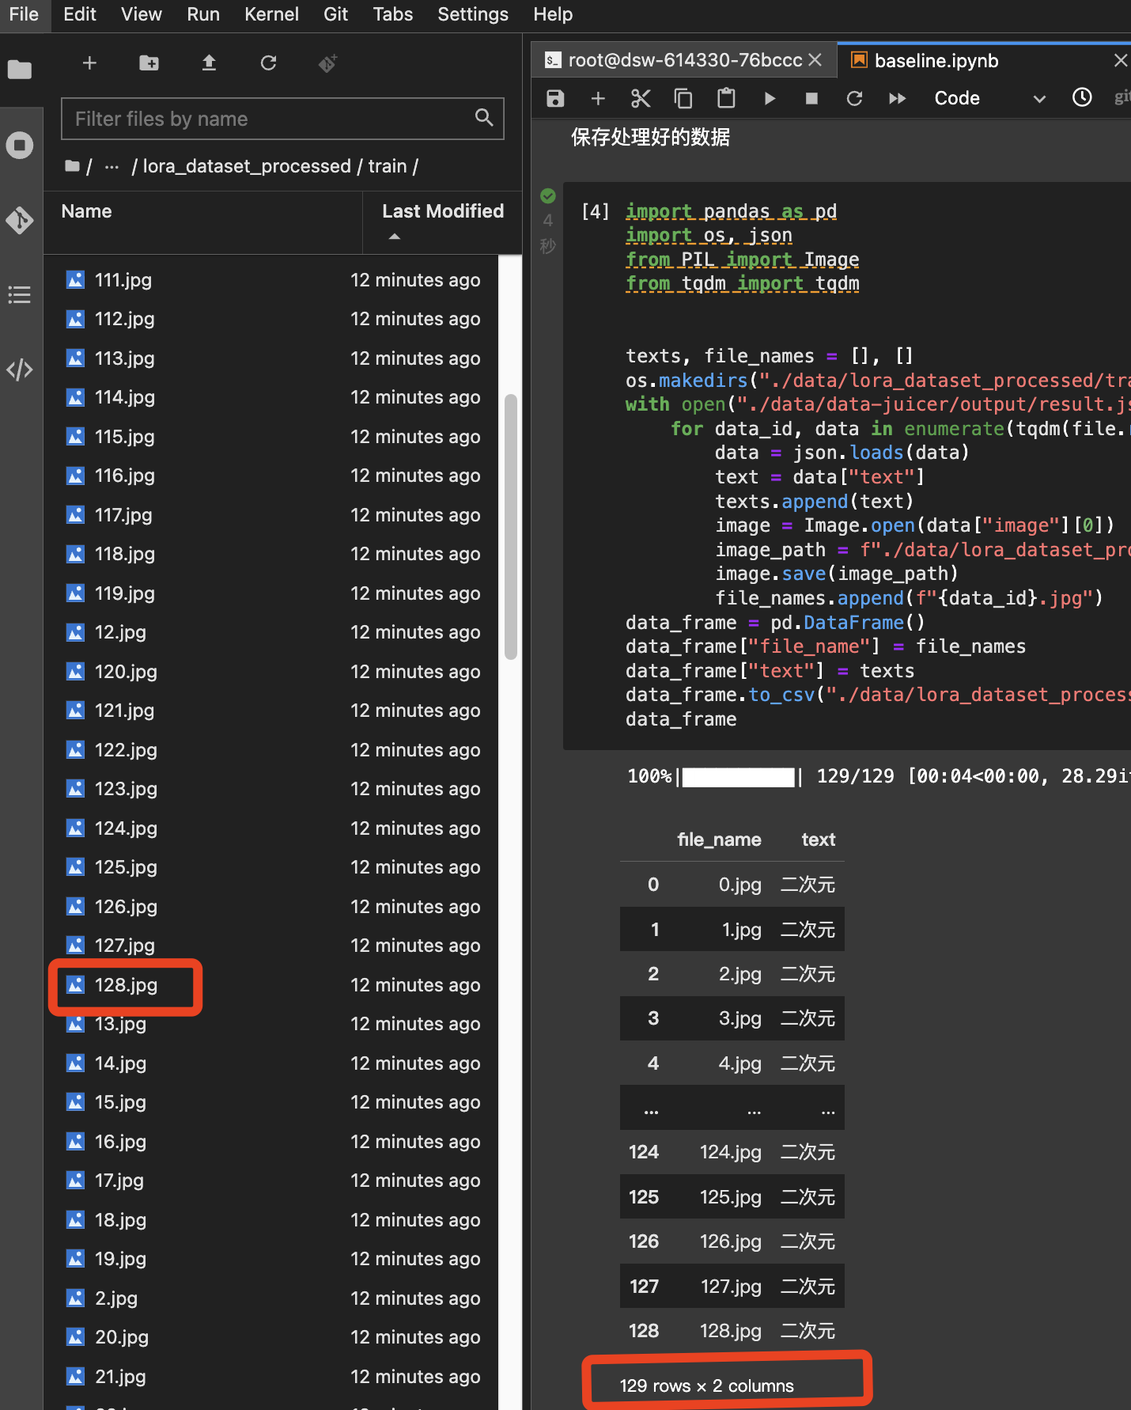1131x1410 pixels.
Task: Select file 2.jpg
Action: [x=271, y=1298]
